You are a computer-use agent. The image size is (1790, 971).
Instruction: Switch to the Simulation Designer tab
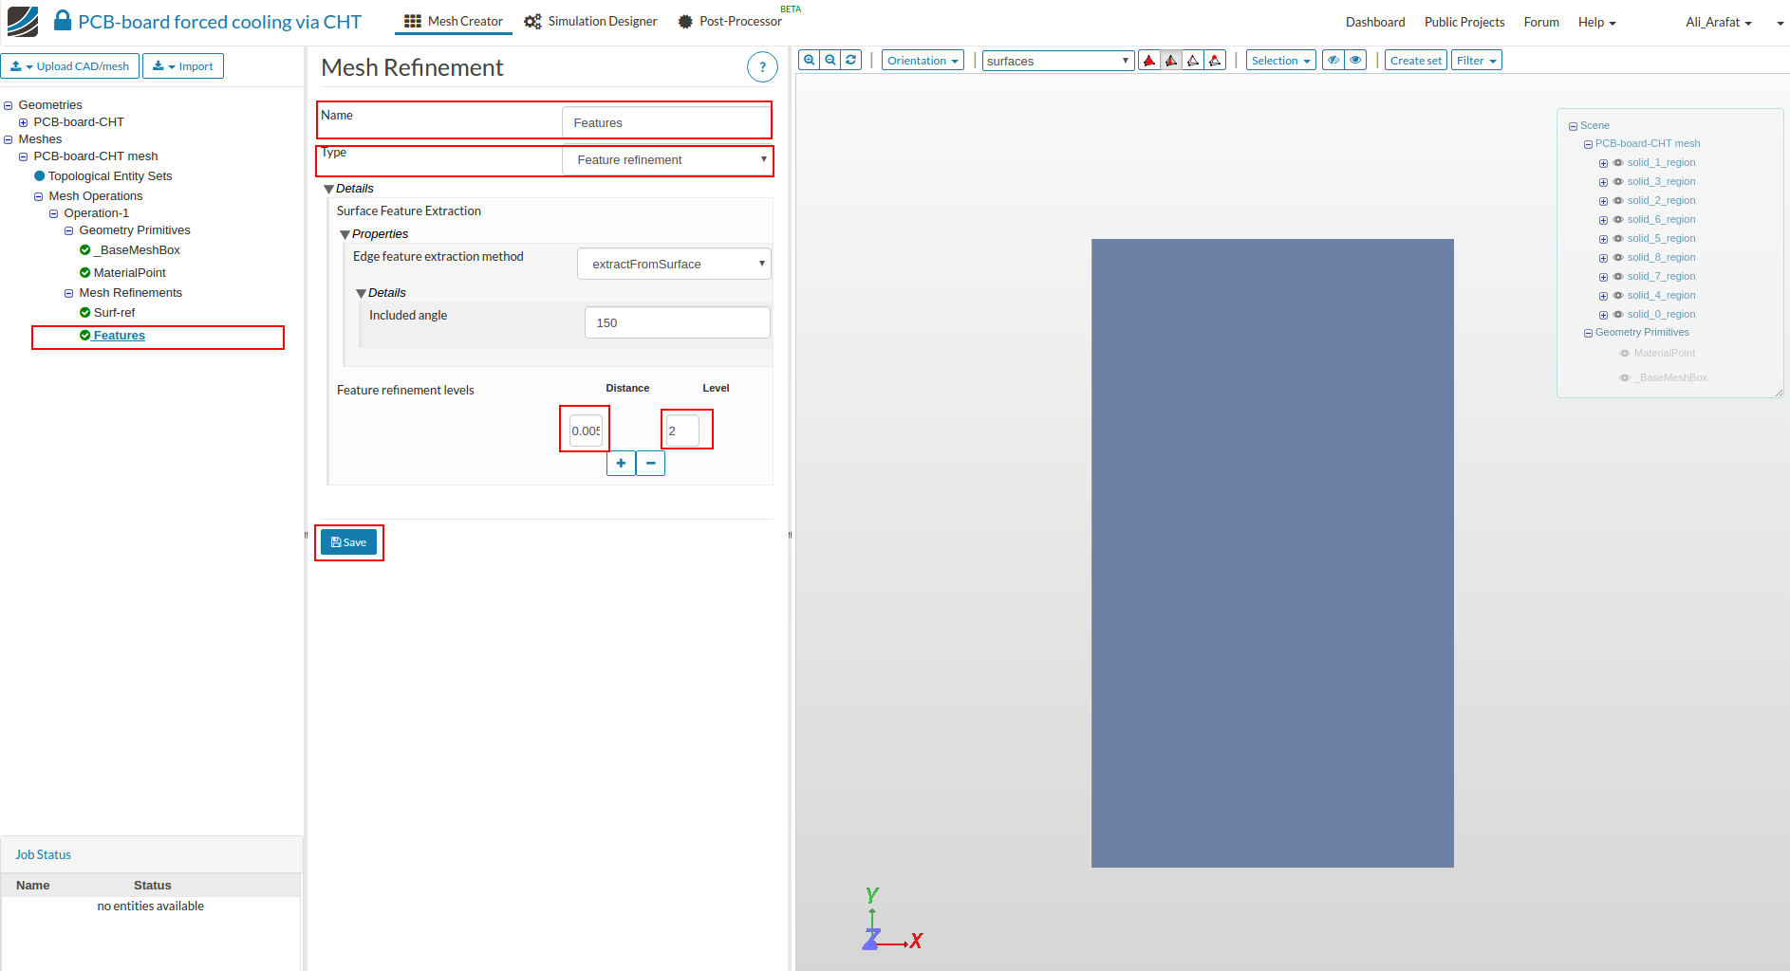[590, 21]
